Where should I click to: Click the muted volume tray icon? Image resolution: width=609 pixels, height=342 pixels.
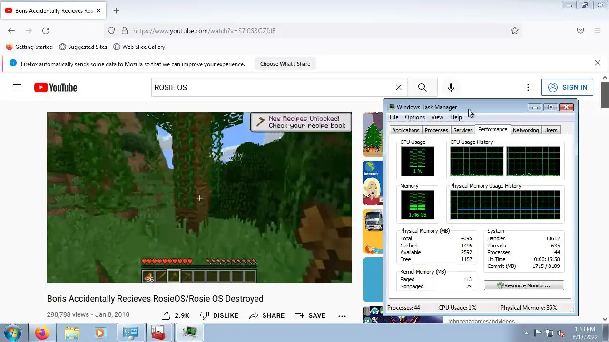tap(561, 333)
